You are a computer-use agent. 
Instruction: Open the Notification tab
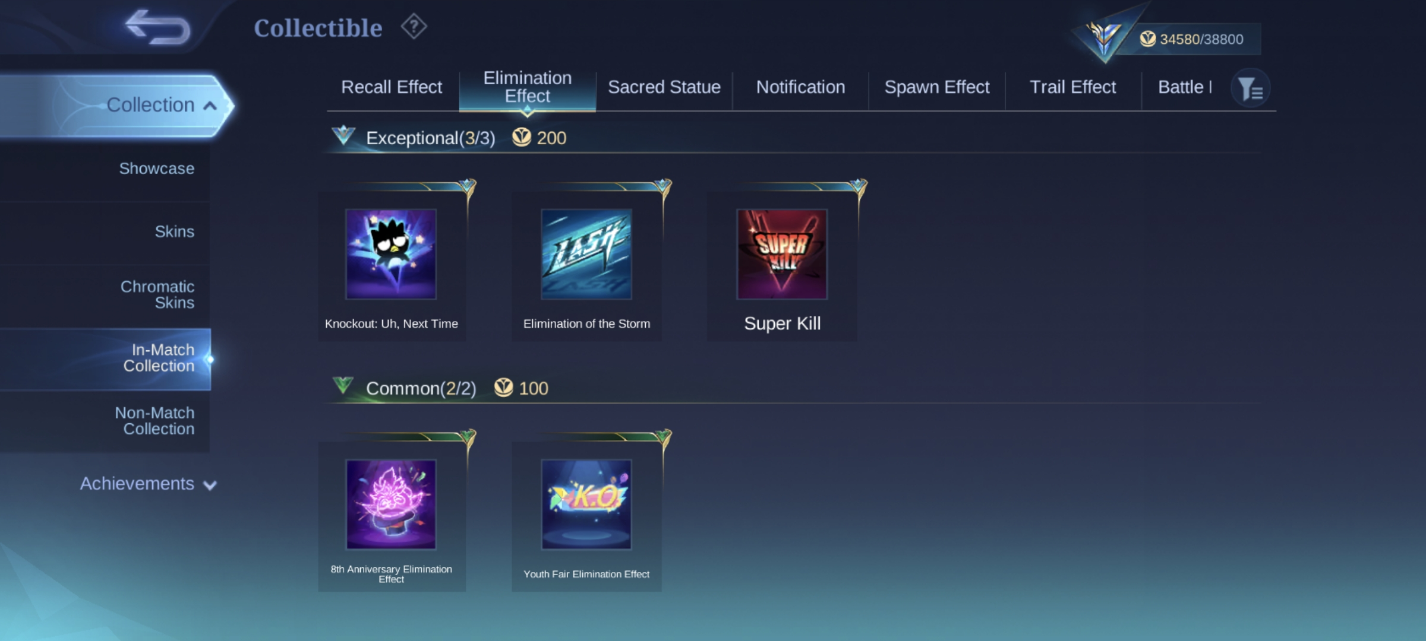(800, 87)
